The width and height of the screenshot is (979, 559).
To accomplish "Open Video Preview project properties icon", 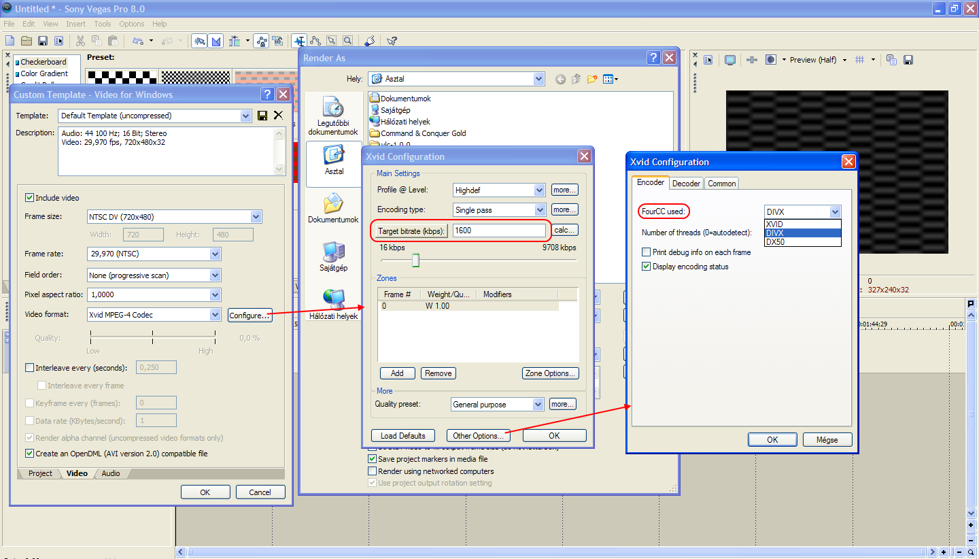I will (708, 60).
